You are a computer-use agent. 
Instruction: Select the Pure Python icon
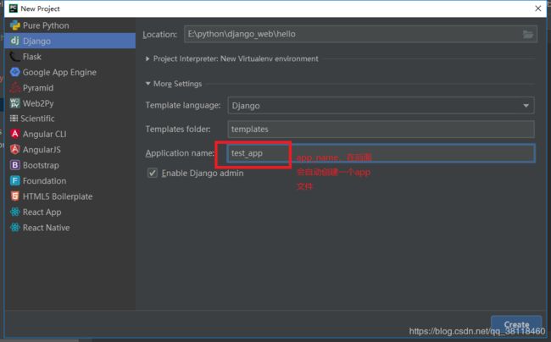tap(15, 25)
